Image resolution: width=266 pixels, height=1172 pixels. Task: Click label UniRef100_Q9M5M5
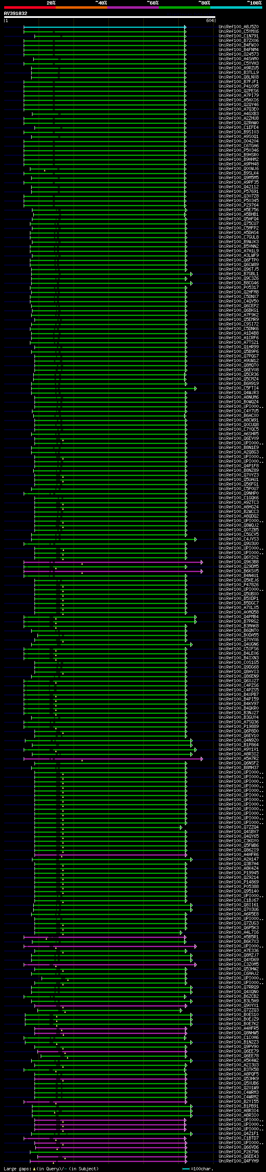pos(239,178)
